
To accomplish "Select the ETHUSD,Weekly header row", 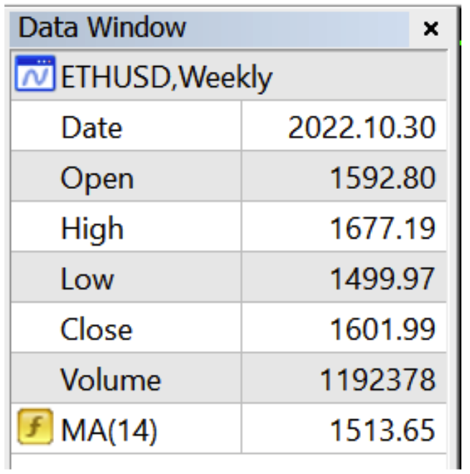I will [x=167, y=77].
